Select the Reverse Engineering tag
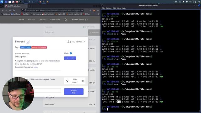The width and height of the screenshot is (201, 113). (x=39, y=47)
